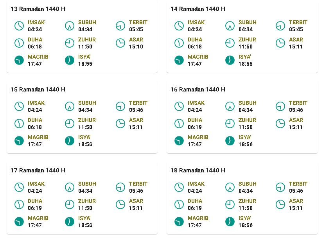Click the Duha icon on 17 Ramadan card
This screenshot has width=325, height=240.
click(19, 204)
